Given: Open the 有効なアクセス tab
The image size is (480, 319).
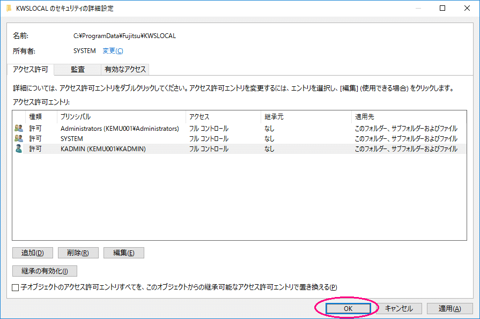Looking at the screenshot, I should coord(125,69).
